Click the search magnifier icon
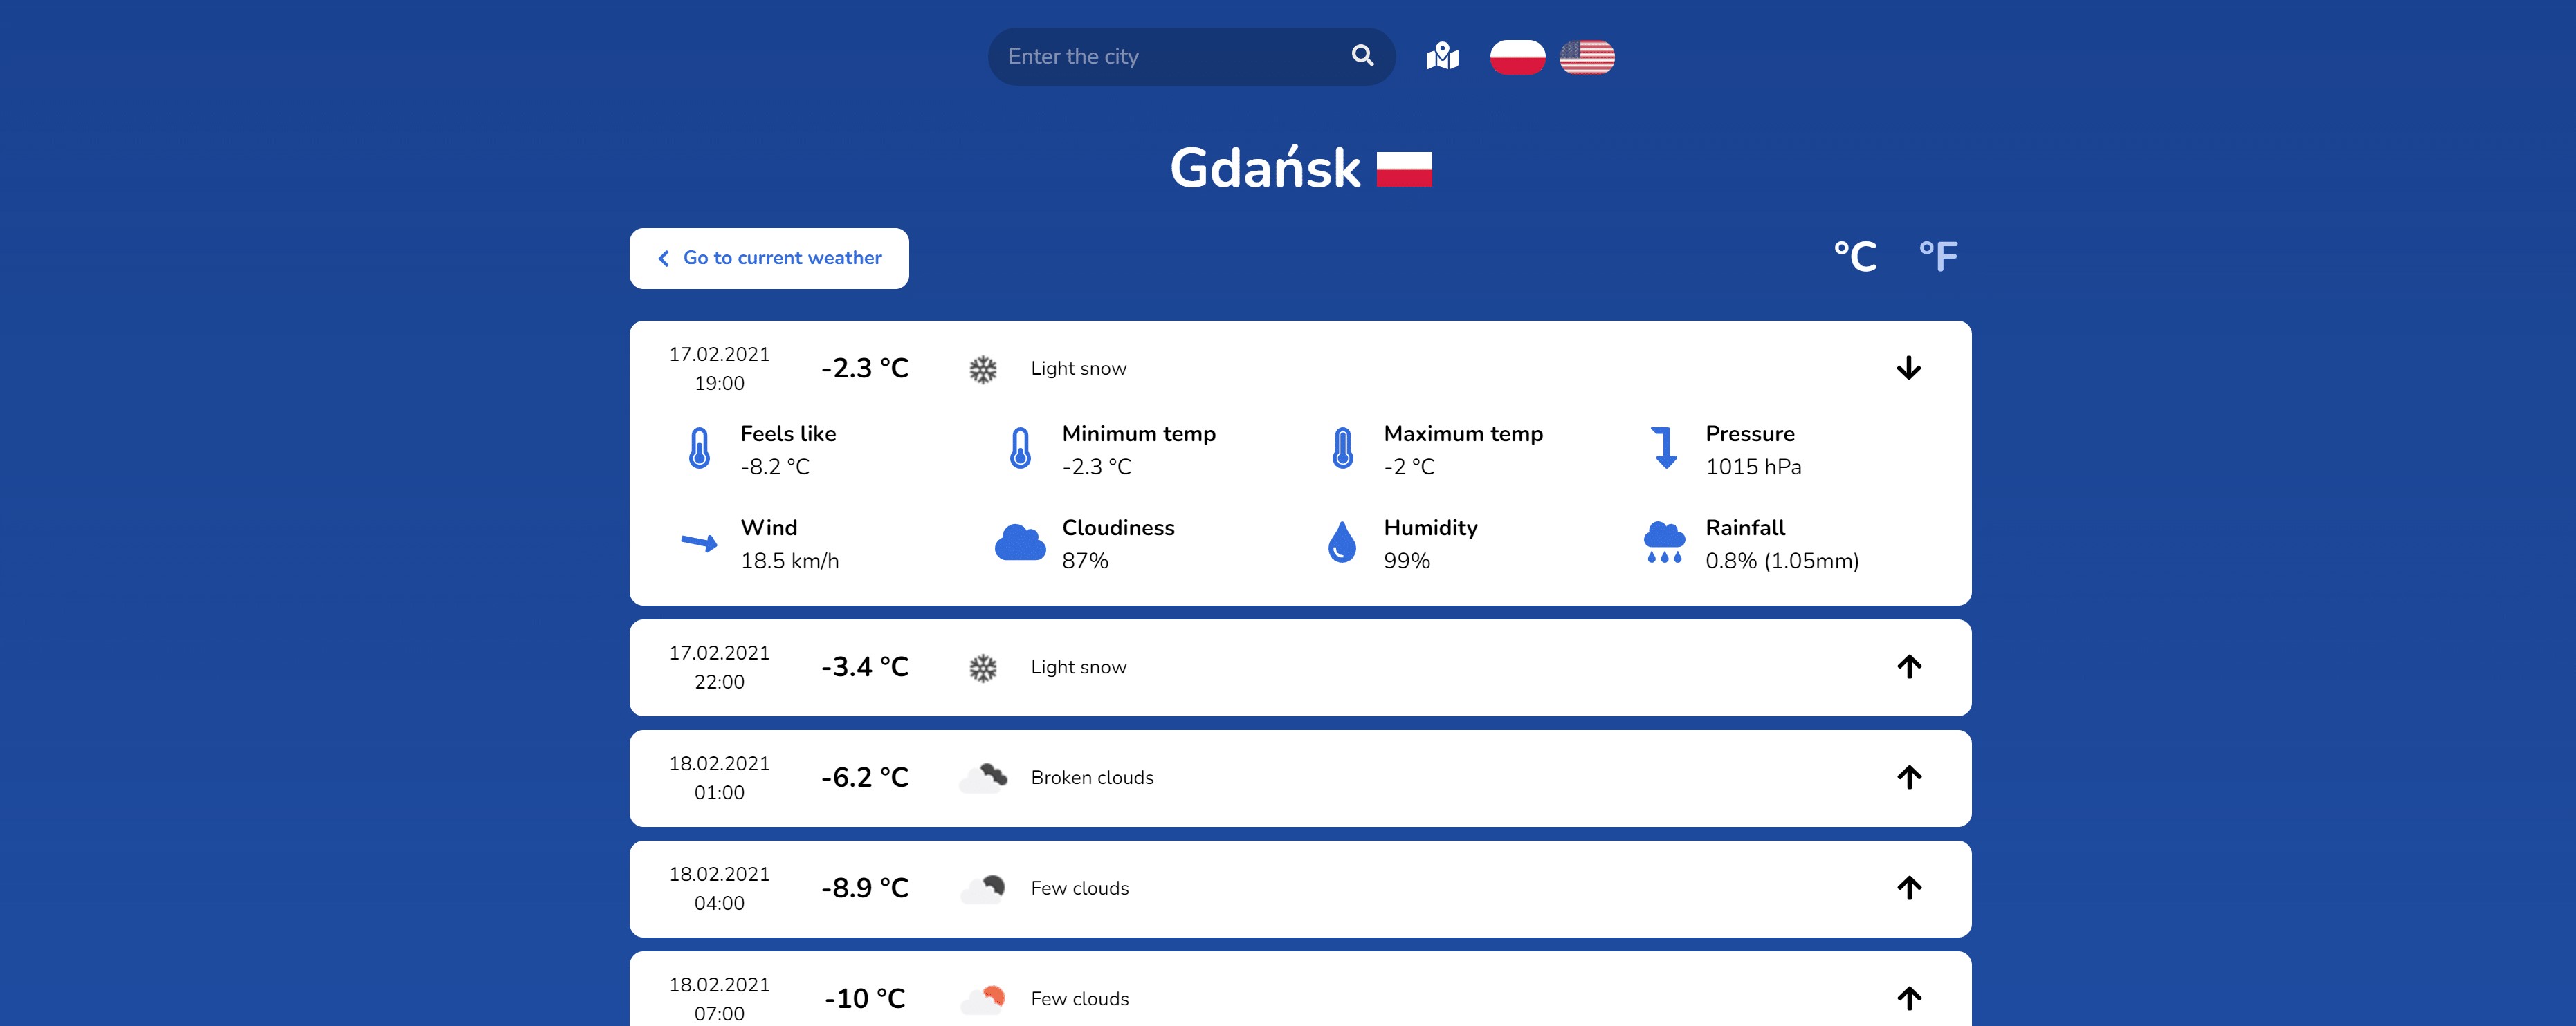 click(1362, 56)
